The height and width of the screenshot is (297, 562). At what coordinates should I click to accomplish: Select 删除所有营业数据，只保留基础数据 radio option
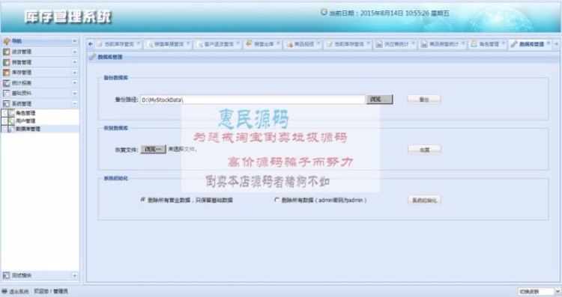point(143,200)
